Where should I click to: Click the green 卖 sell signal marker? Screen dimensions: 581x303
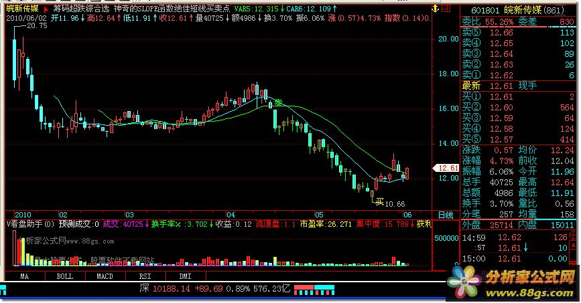(278, 102)
